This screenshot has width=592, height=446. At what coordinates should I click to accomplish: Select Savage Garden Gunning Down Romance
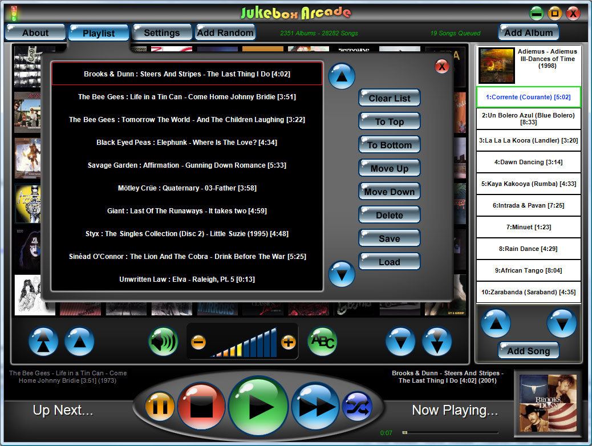187,165
